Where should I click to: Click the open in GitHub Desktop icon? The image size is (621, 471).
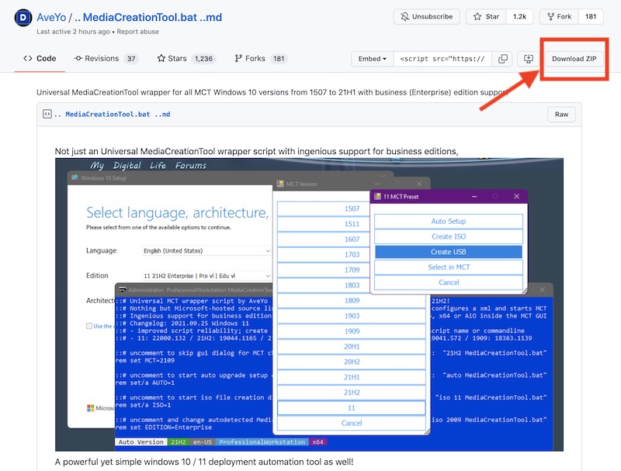529,59
